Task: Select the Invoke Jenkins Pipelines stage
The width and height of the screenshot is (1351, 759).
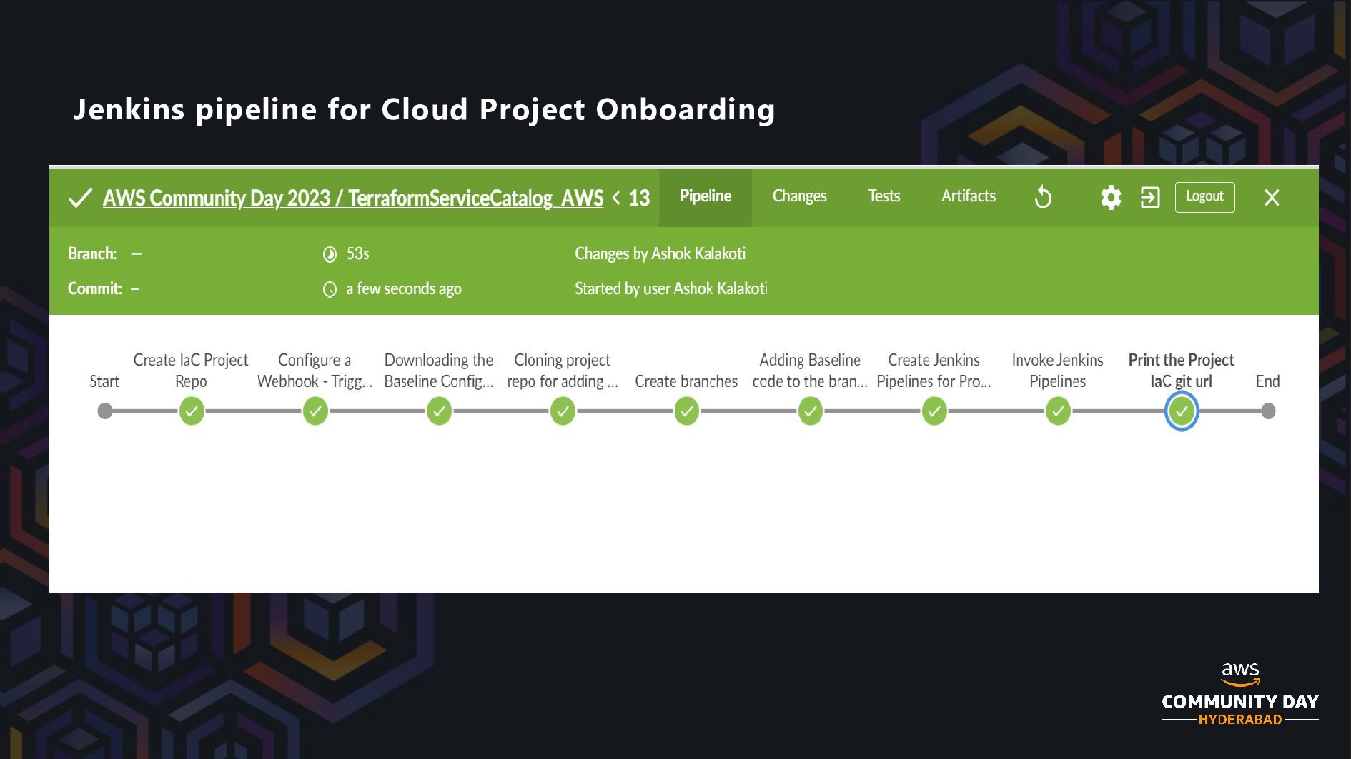Action: pos(1058,411)
